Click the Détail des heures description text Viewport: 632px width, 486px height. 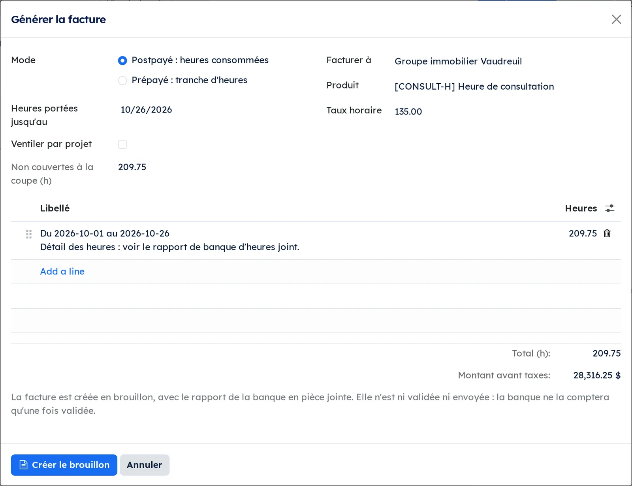pos(170,247)
